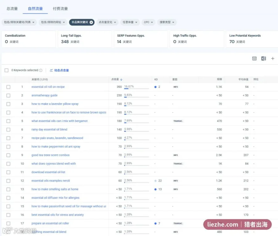Open keyword how to use frankincese oil on face
Screen dimensions: 278x236
click(x=69, y=112)
